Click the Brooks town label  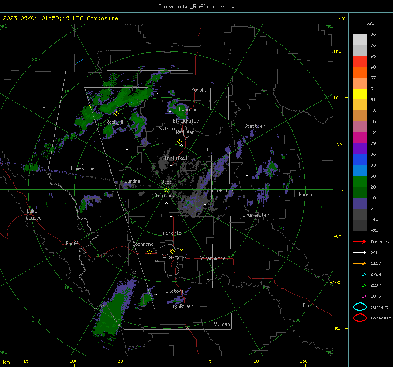point(310,305)
